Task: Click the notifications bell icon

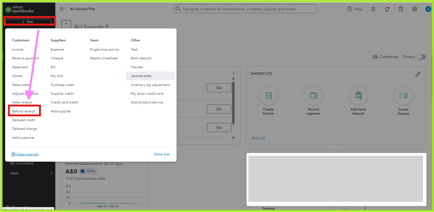Action: coord(387,9)
